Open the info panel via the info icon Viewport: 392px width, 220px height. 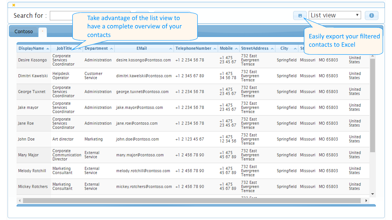pos(372,15)
